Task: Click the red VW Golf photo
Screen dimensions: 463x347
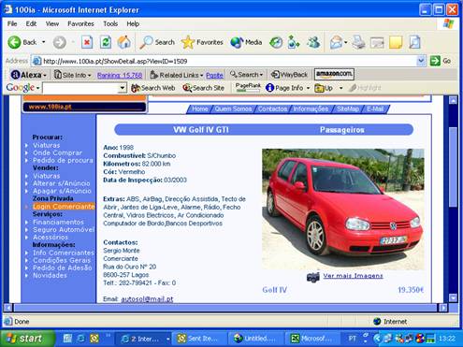Action: click(343, 209)
